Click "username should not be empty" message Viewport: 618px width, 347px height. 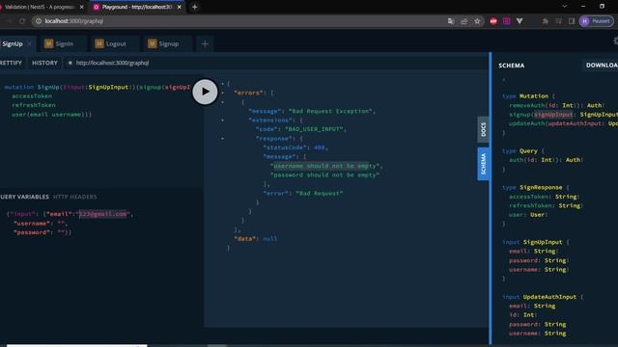pos(325,166)
